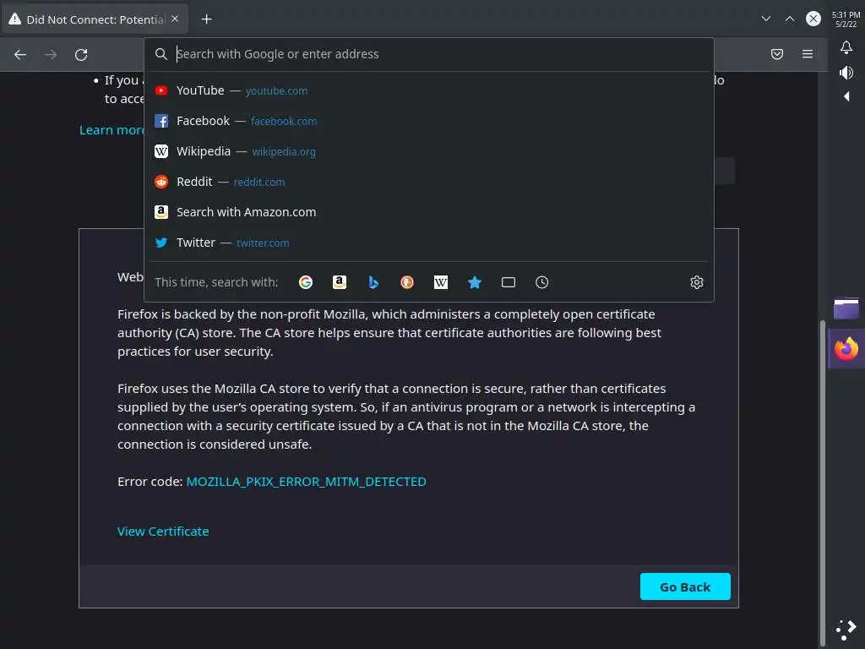
Task: Click the Firefox icon in the panel
Action: [846, 349]
